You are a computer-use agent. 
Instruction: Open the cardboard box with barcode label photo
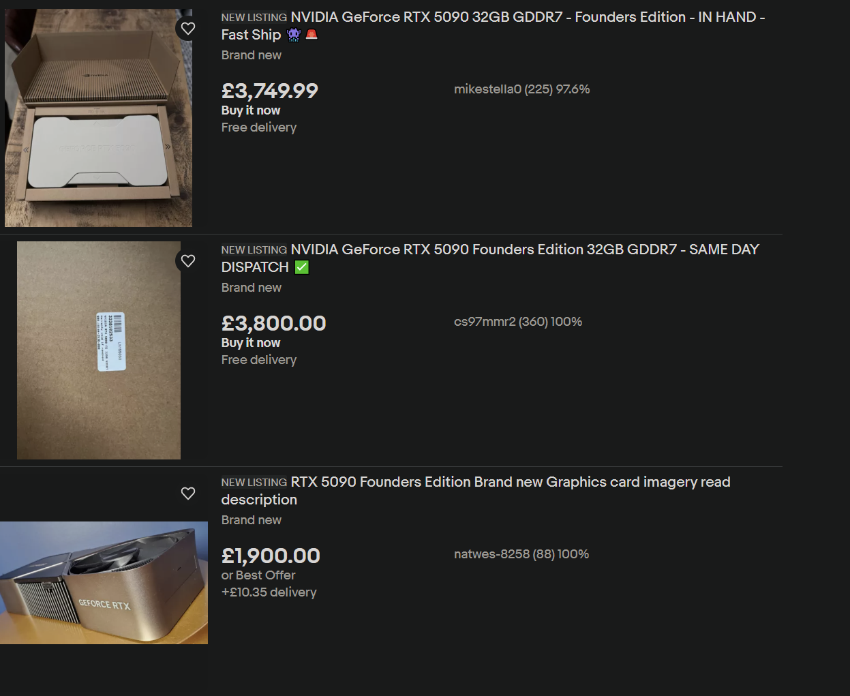tap(99, 350)
